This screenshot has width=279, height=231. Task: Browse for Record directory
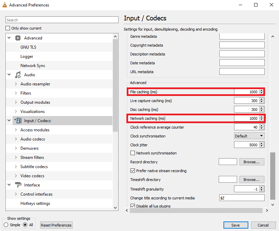click(x=252, y=162)
